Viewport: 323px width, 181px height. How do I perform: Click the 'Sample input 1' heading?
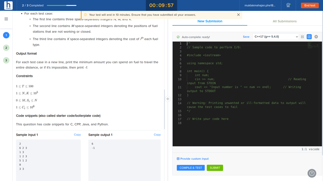point(27,135)
